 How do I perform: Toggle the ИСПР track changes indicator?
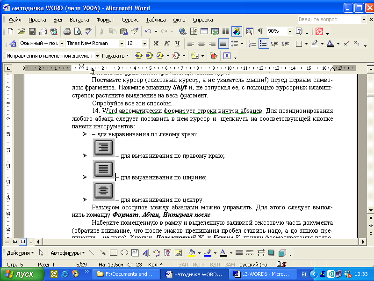click(199, 265)
